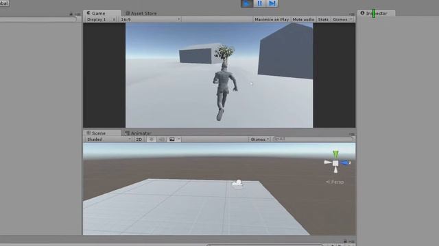Open the Game panel options menu
The image size is (439, 246).
351,14
